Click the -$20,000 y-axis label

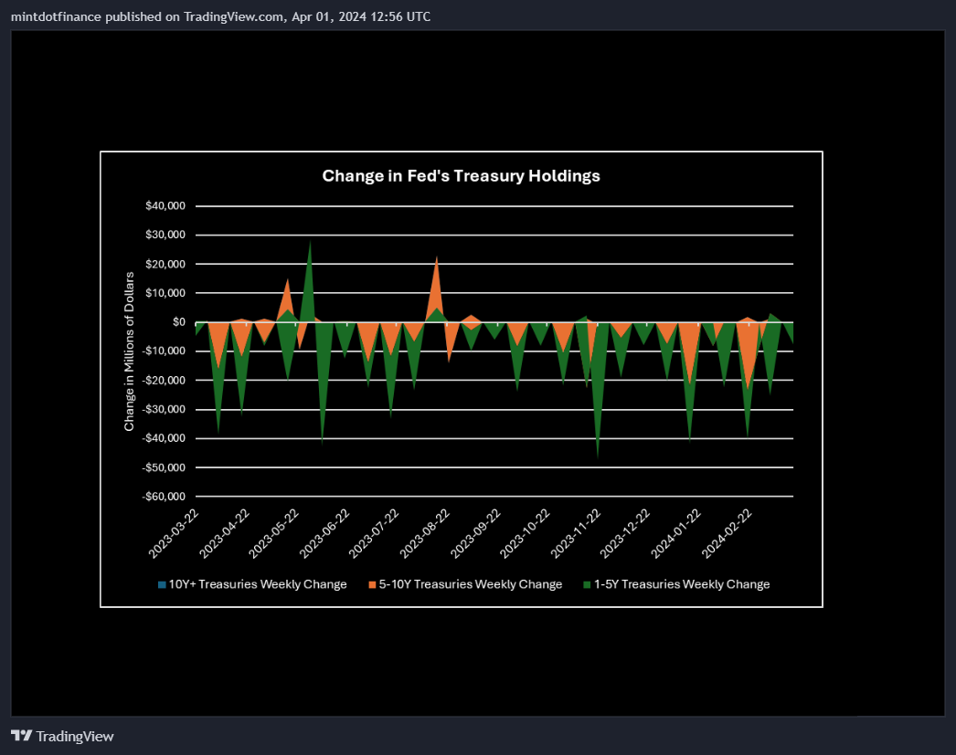(x=164, y=380)
